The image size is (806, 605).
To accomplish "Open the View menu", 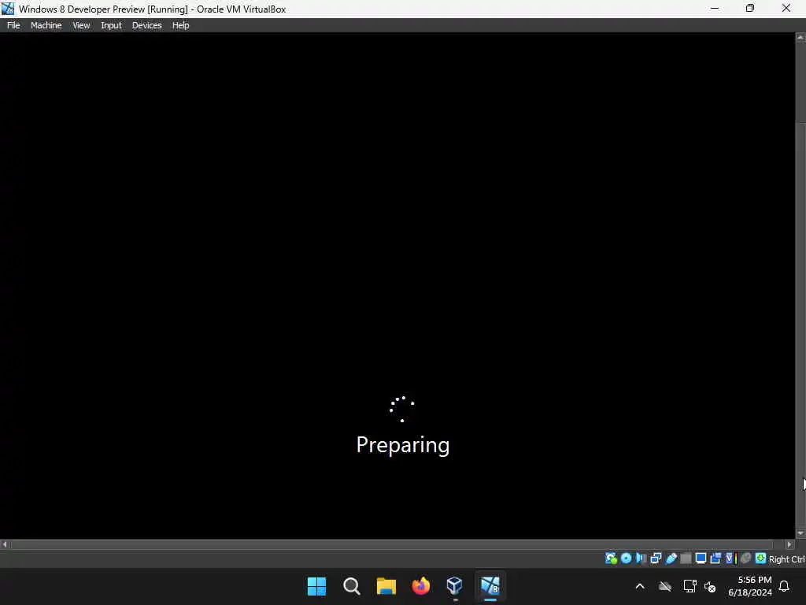I will pyautogui.click(x=81, y=25).
